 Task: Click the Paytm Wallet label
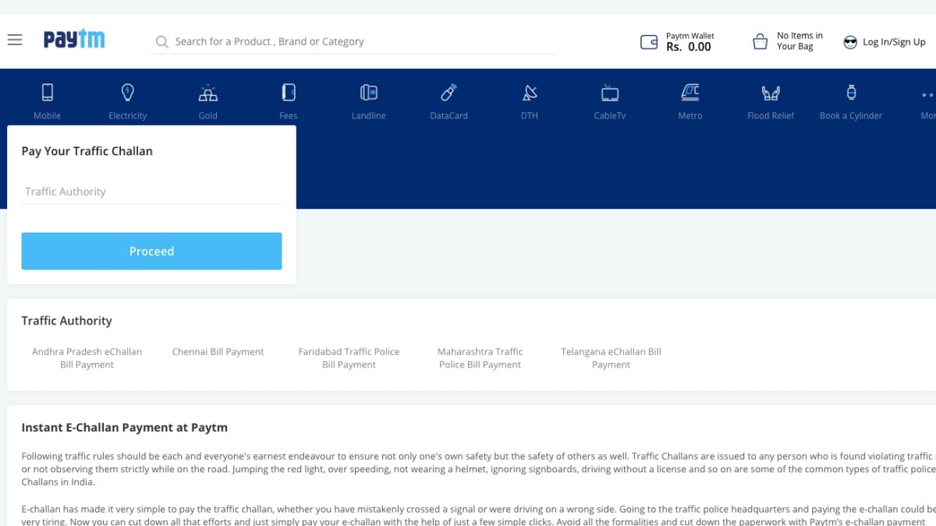[690, 36]
